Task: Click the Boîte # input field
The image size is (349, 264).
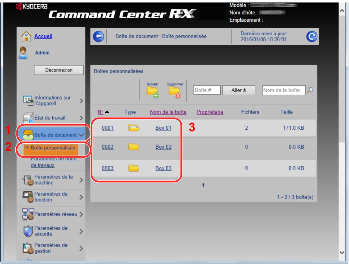Action: (207, 90)
